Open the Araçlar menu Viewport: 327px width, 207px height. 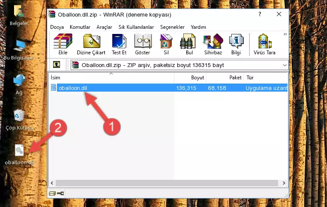[104, 27]
